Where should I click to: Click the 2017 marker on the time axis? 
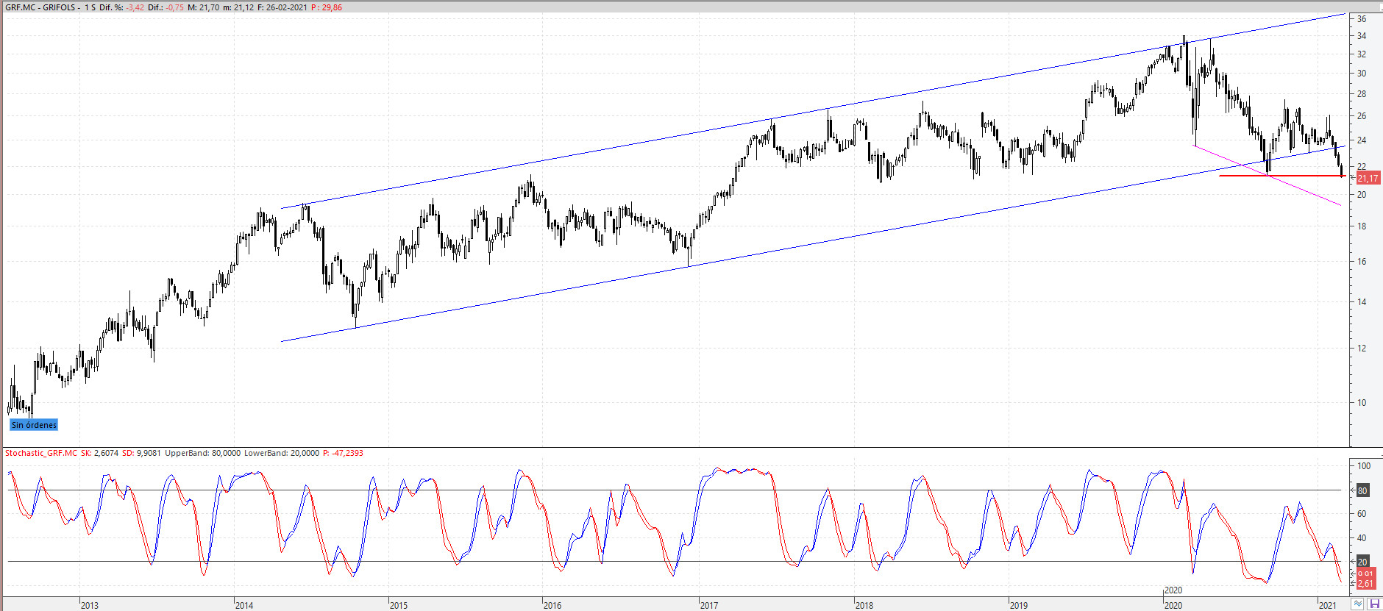point(709,605)
